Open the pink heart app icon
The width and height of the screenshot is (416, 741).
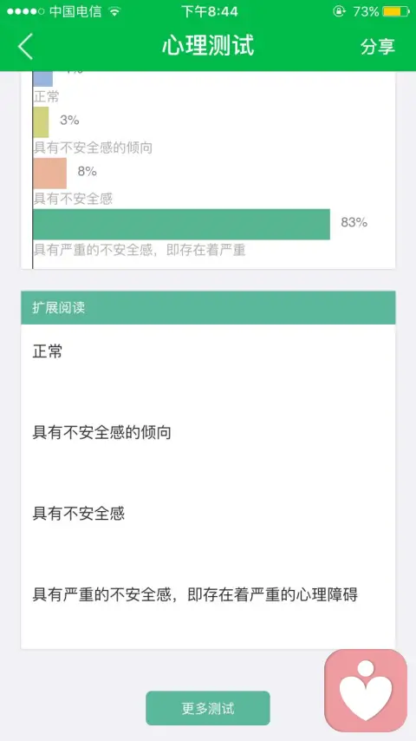(366, 691)
